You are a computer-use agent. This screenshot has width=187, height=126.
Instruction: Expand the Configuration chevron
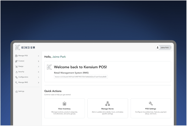pos(38,77)
